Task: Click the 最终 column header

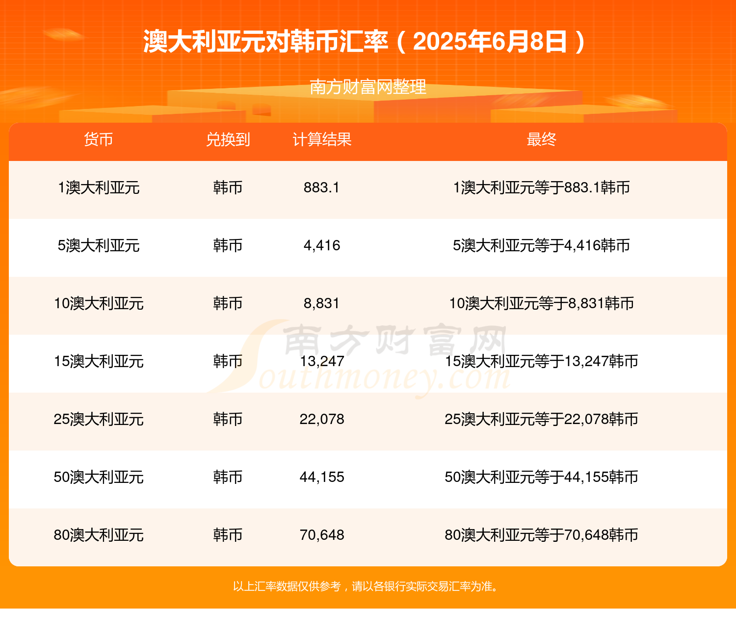Action: tap(541, 139)
